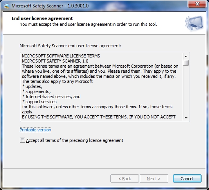Click the 'End user license agreement' heading
The image size is (209, 190).
pyautogui.click(x=42, y=18)
